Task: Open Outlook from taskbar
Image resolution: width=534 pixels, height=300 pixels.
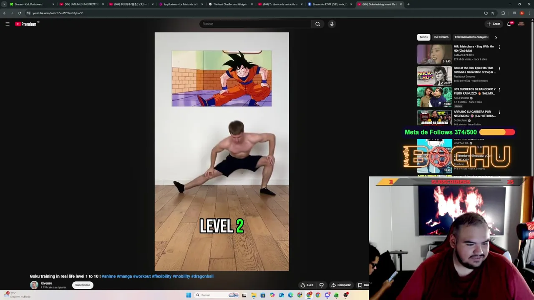Action: click(x=281, y=295)
